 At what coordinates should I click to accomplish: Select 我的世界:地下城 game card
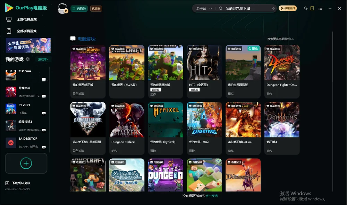coord(88,72)
